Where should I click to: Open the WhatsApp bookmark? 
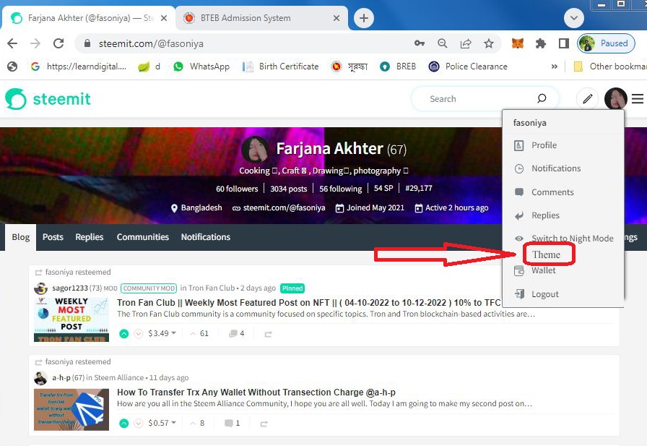click(201, 67)
